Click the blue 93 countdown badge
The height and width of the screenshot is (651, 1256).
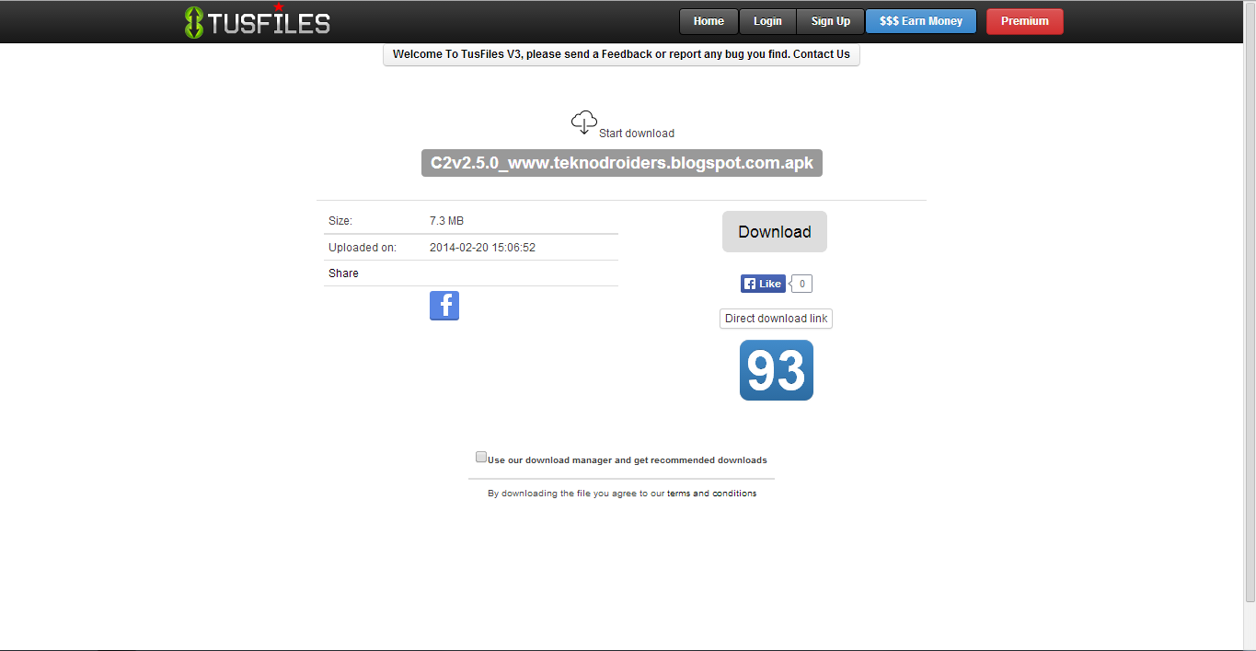pyautogui.click(x=776, y=370)
